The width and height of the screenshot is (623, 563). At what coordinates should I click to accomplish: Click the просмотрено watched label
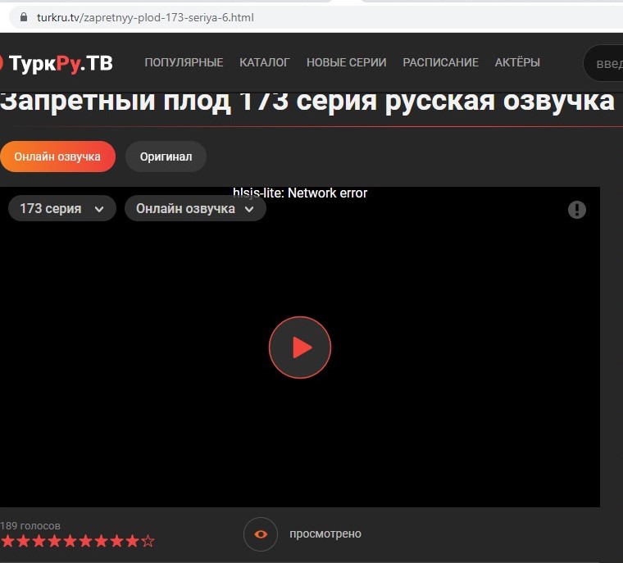(325, 534)
